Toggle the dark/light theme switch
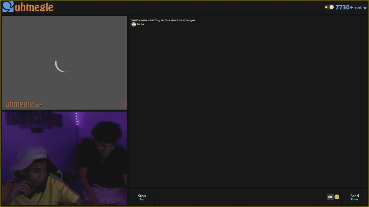Viewport: 369px width, 207px height. [329, 7]
